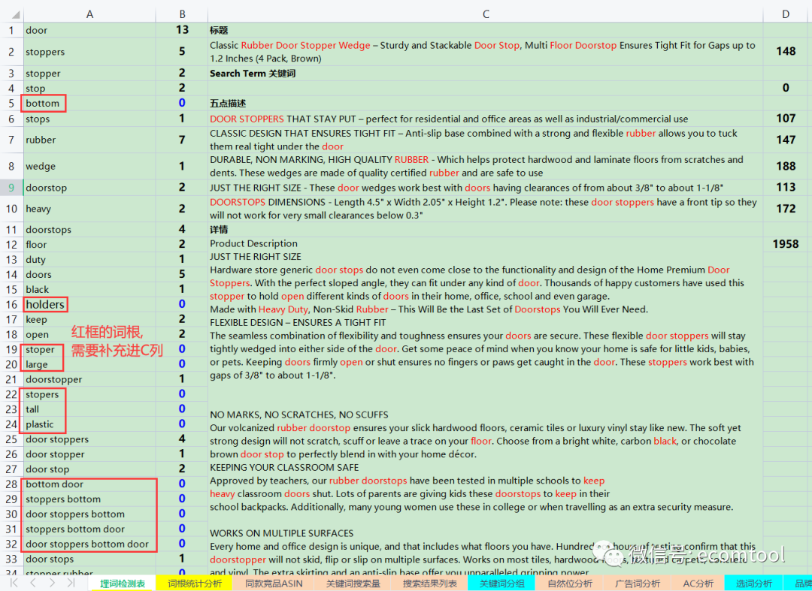812x591 pixels.
Task: Switch to 词根统计分析 sheet tab
Action: pos(195,583)
